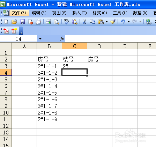
Task: Select cell containing 2#1-1-5
Action: [49, 93]
